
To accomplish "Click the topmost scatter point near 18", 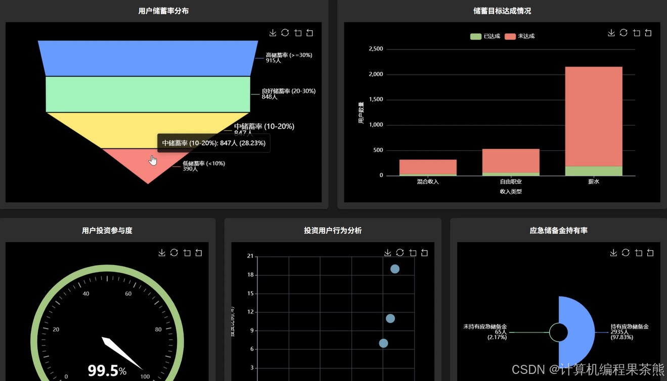I will [395, 269].
